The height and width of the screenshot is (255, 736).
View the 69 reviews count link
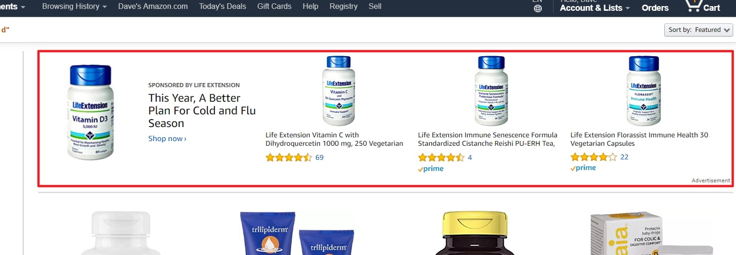319,157
